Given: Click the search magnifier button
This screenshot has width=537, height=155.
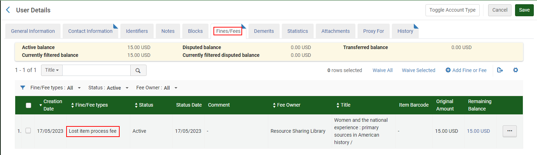Looking at the screenshot, I should (138, 70).
